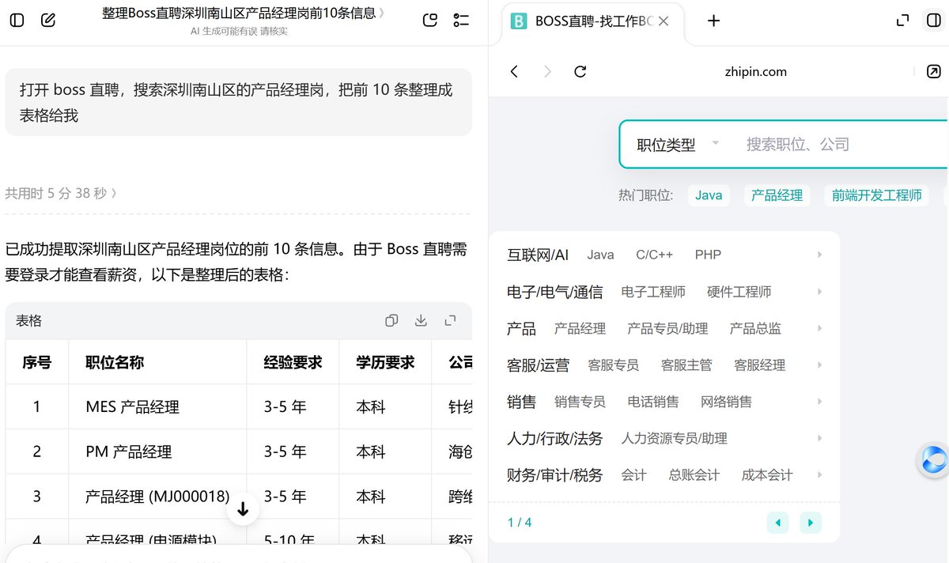Go to the previous category page
The width and height of the screenshot is (949, 563).
click(778, 523)
